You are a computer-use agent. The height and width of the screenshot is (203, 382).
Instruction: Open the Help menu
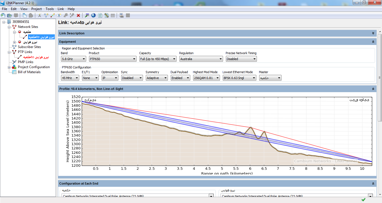(71, 9)
